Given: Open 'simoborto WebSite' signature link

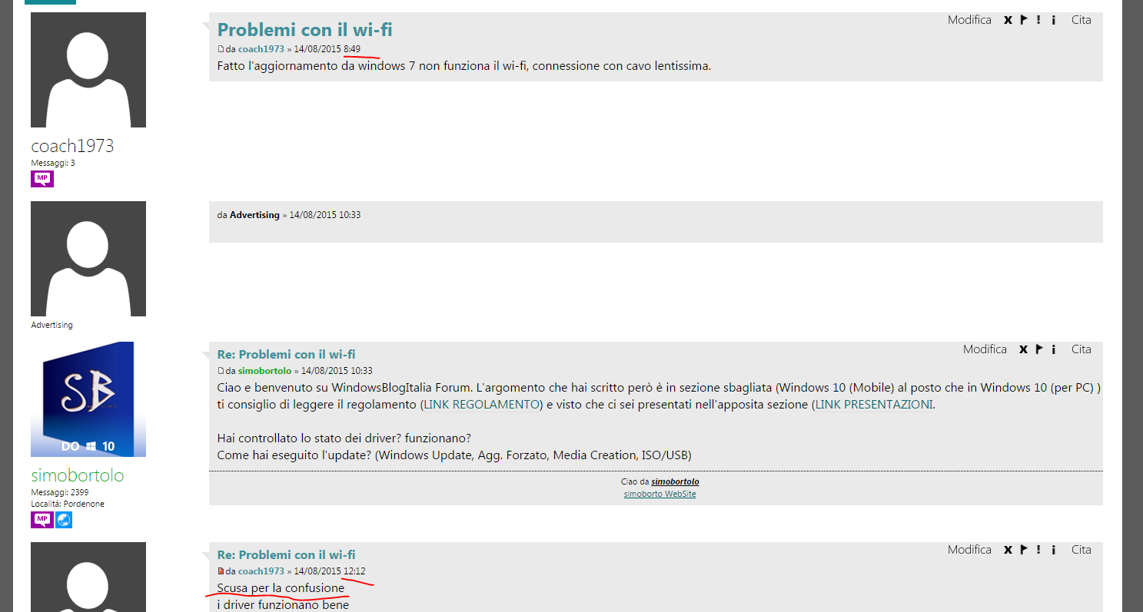Looking at the screenshot, I should [x=660, y=495].
